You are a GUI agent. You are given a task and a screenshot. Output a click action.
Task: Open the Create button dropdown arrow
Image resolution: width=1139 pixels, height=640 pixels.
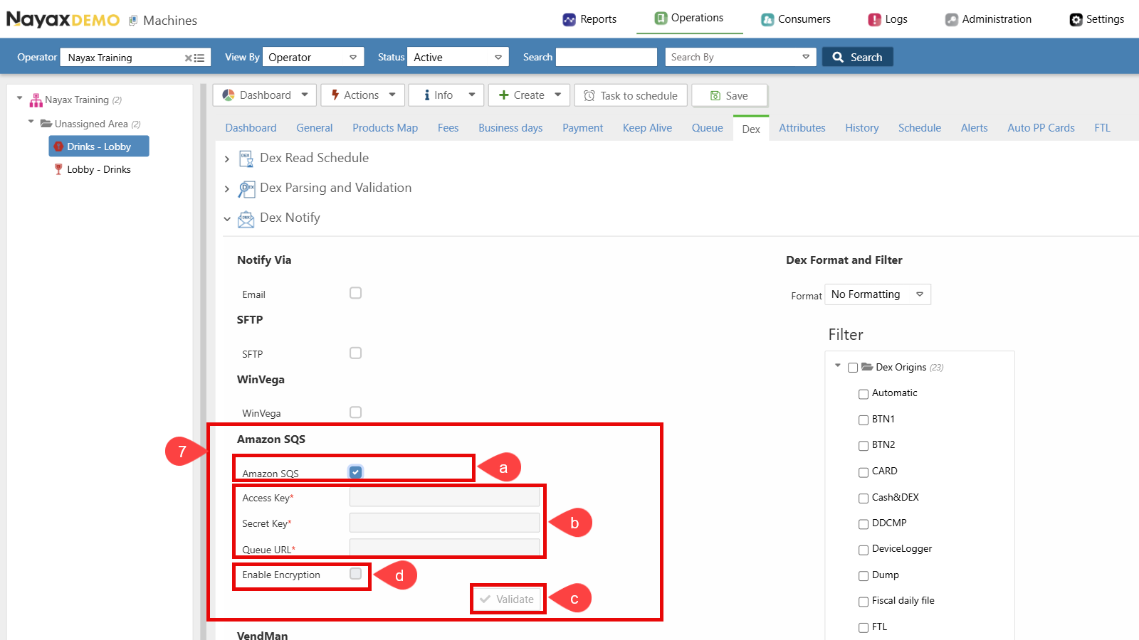click(557, 95)
